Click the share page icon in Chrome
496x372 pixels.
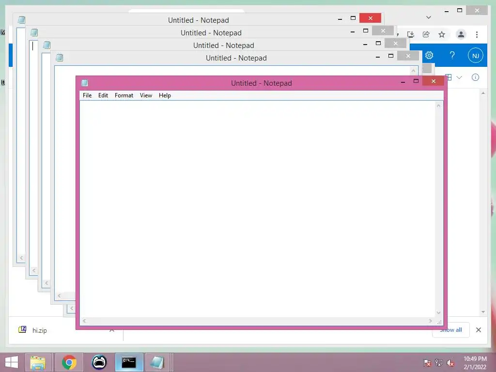point(426,34)
